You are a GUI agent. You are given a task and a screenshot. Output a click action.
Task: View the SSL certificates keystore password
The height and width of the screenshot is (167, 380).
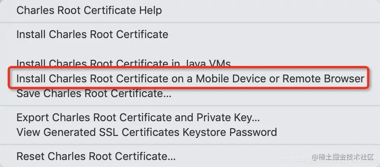[x=147, y=132]
